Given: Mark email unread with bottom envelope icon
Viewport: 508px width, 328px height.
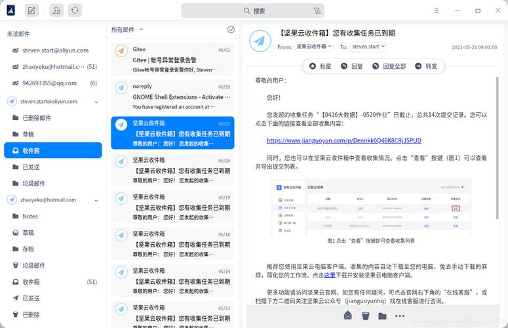Looking at the screenshot, I should pos(347,316).
